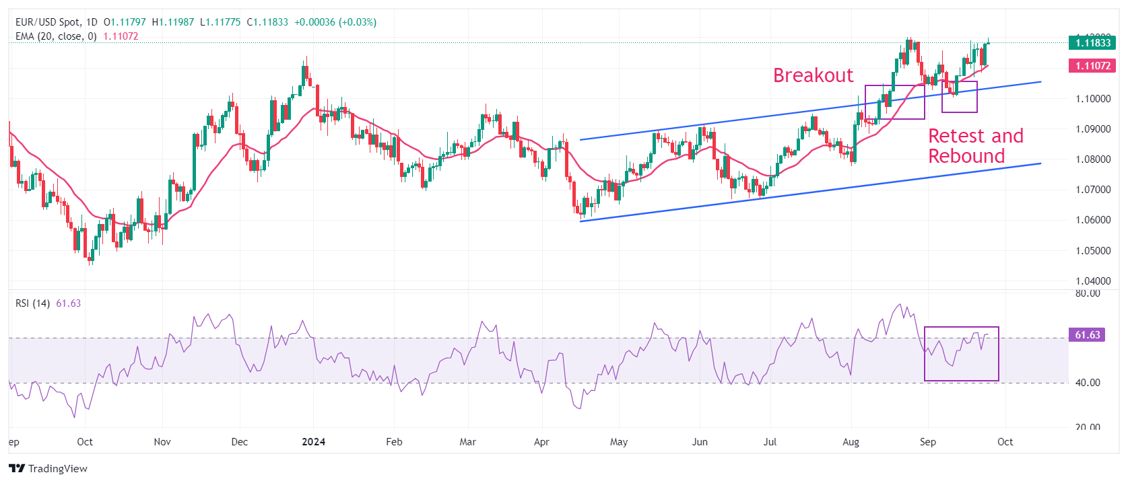Click the EMA (20, close, 0) legend

click(56, 36)
